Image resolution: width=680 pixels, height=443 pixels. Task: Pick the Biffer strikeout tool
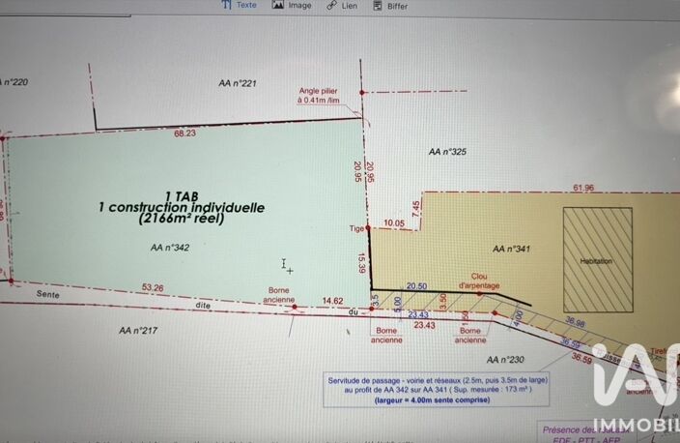390,6
